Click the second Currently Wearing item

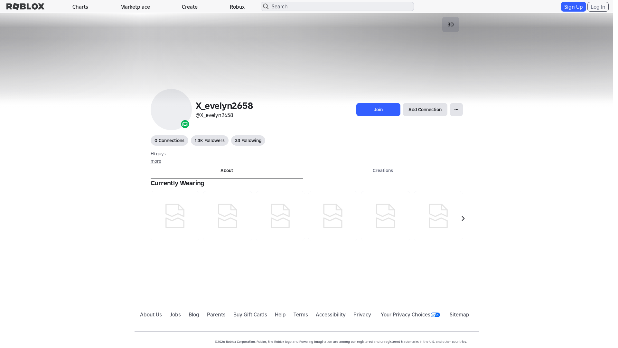(228, 216)
